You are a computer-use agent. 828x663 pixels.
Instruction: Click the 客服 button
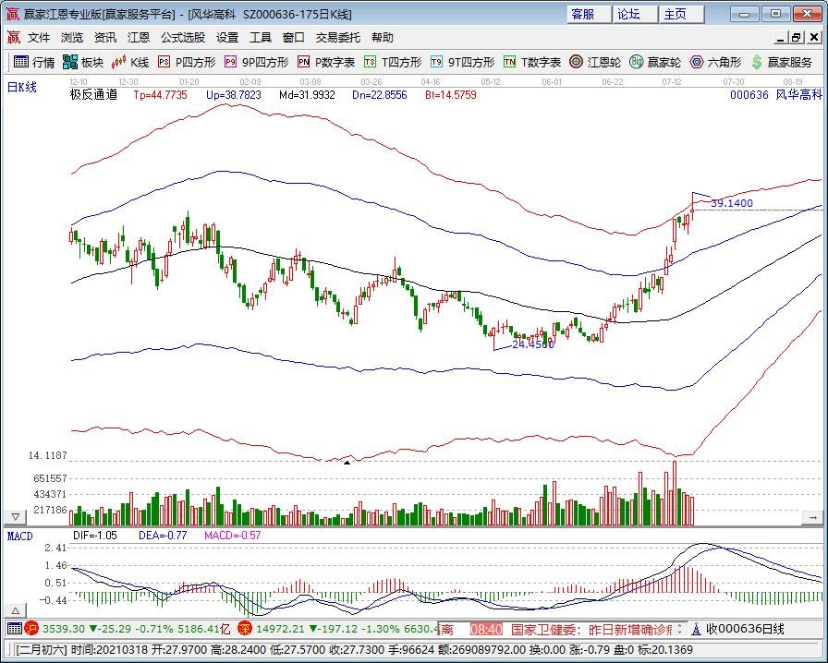589,14
